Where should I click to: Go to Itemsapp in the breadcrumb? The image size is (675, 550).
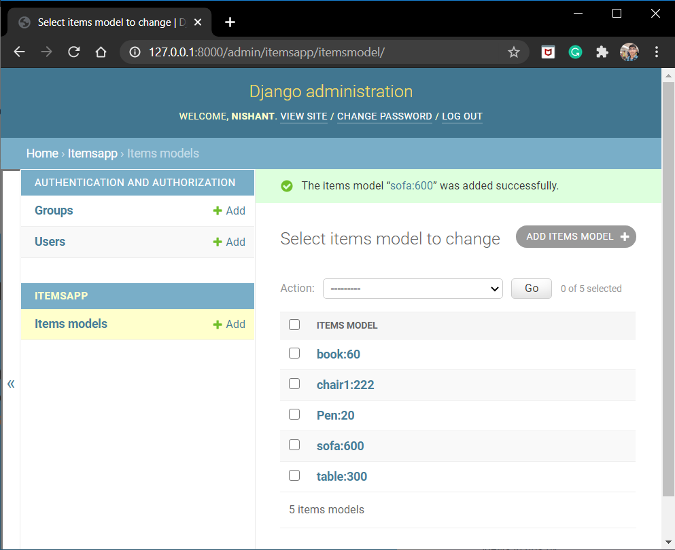pos(92,153)
